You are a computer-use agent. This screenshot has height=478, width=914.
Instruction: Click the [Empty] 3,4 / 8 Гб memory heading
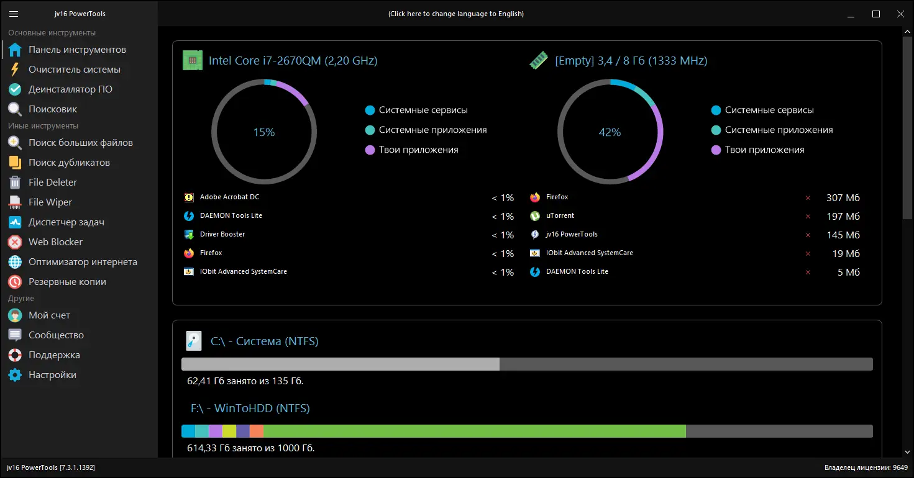coord(631,60)
